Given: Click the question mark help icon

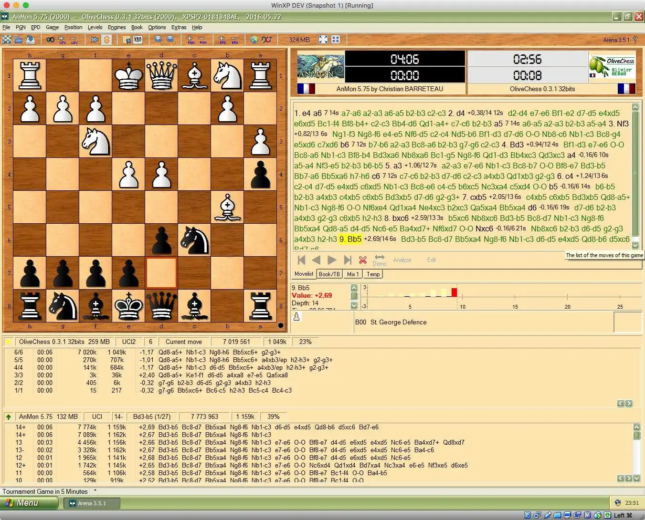Looking at the screenshot, I should pos(635,40).
